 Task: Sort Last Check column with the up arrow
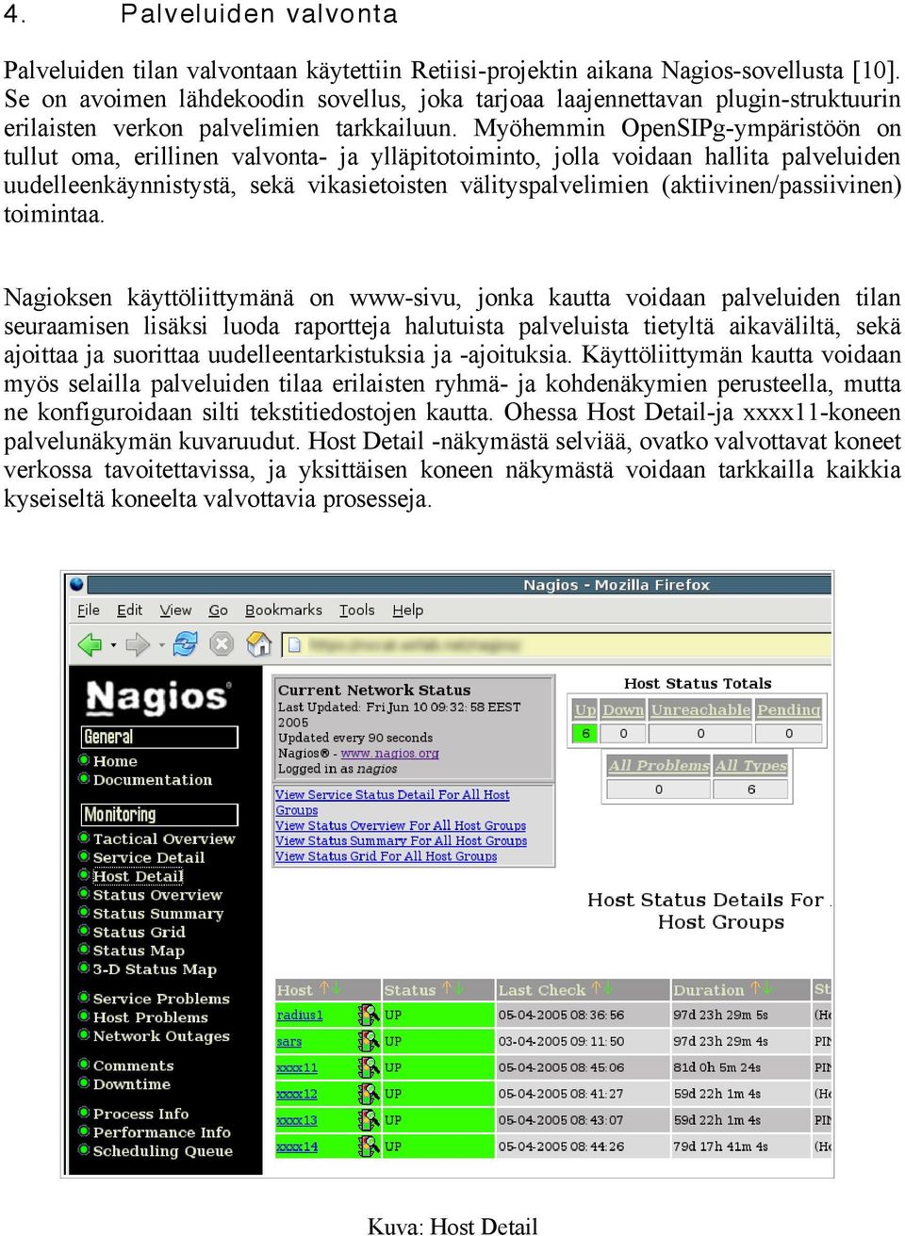(596, 988)
